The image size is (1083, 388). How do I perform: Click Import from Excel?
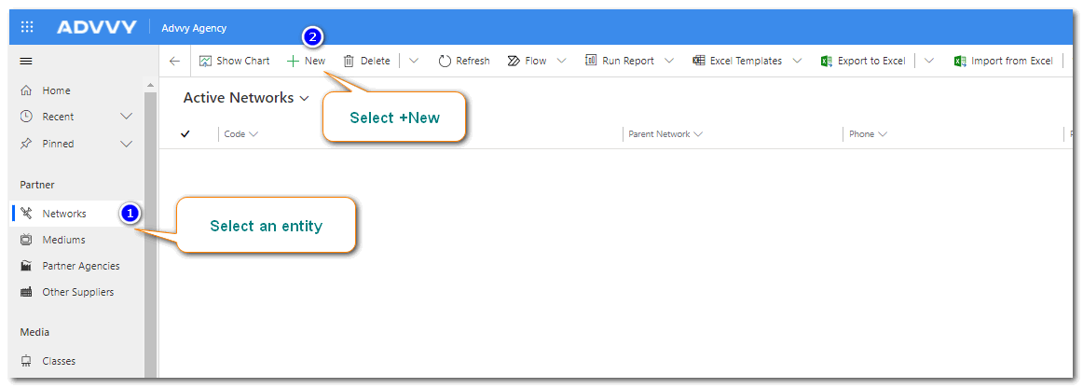(1003, 61)
